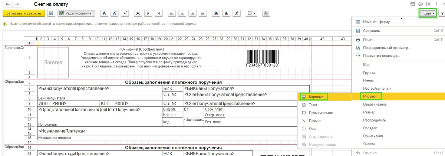
Task: Expand the Вид submenu
Action: [398, 64]
